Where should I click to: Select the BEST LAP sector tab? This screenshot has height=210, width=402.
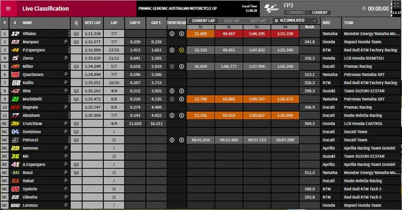coord(258,21)
